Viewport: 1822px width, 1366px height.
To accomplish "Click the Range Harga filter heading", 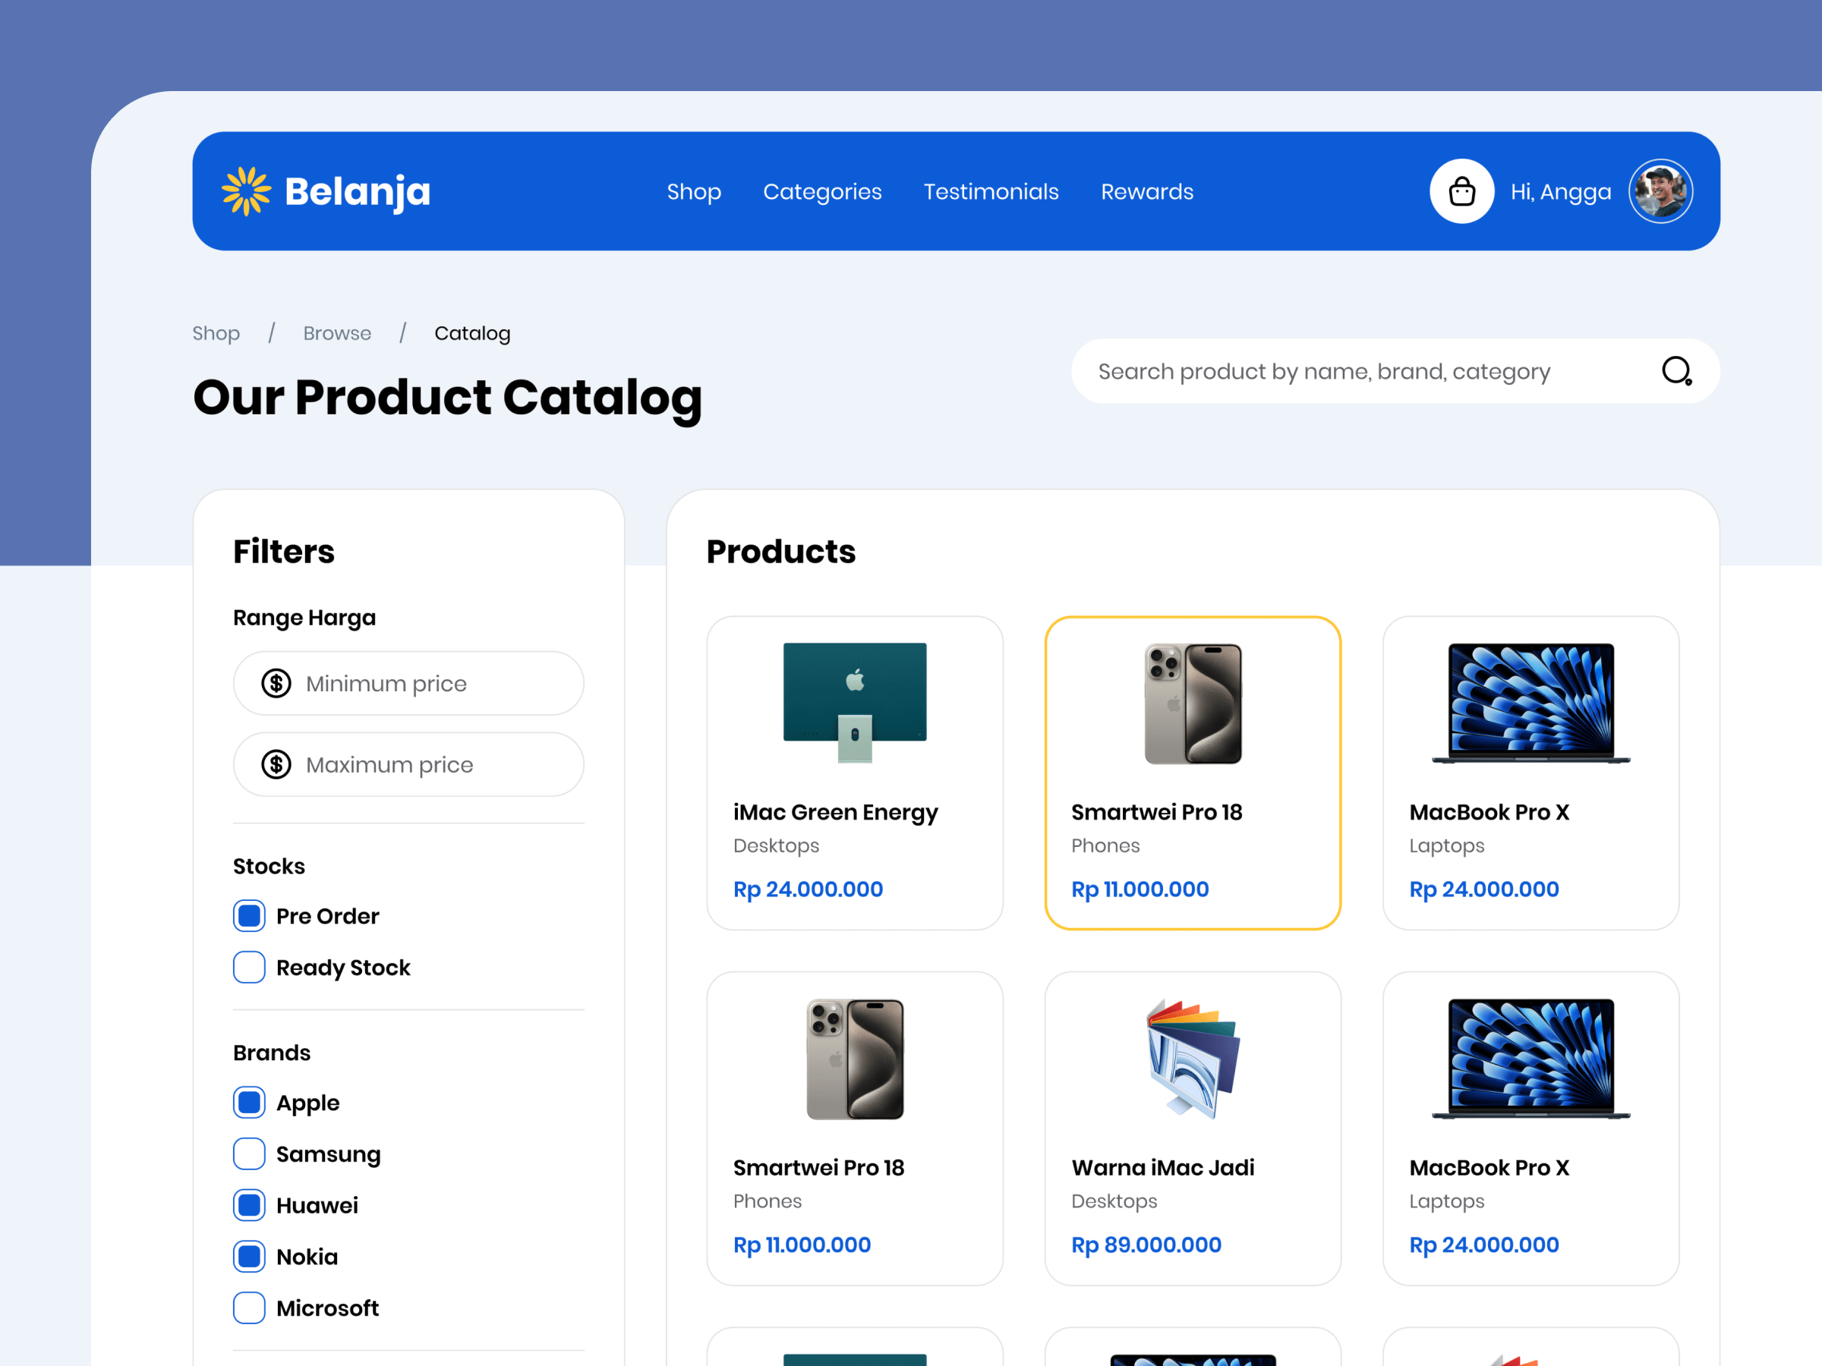I will pos(304,618).
